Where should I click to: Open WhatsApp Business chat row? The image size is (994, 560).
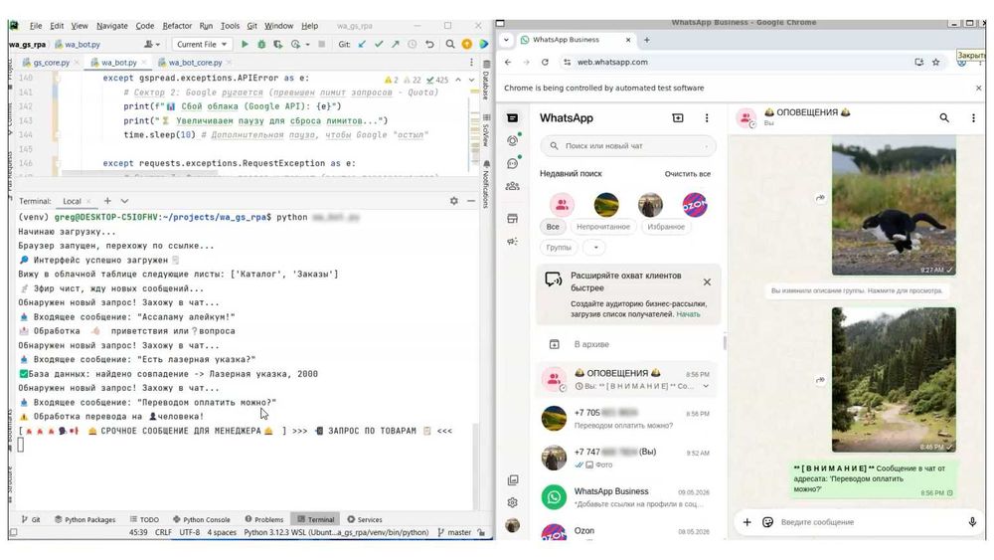pos(628,496)
